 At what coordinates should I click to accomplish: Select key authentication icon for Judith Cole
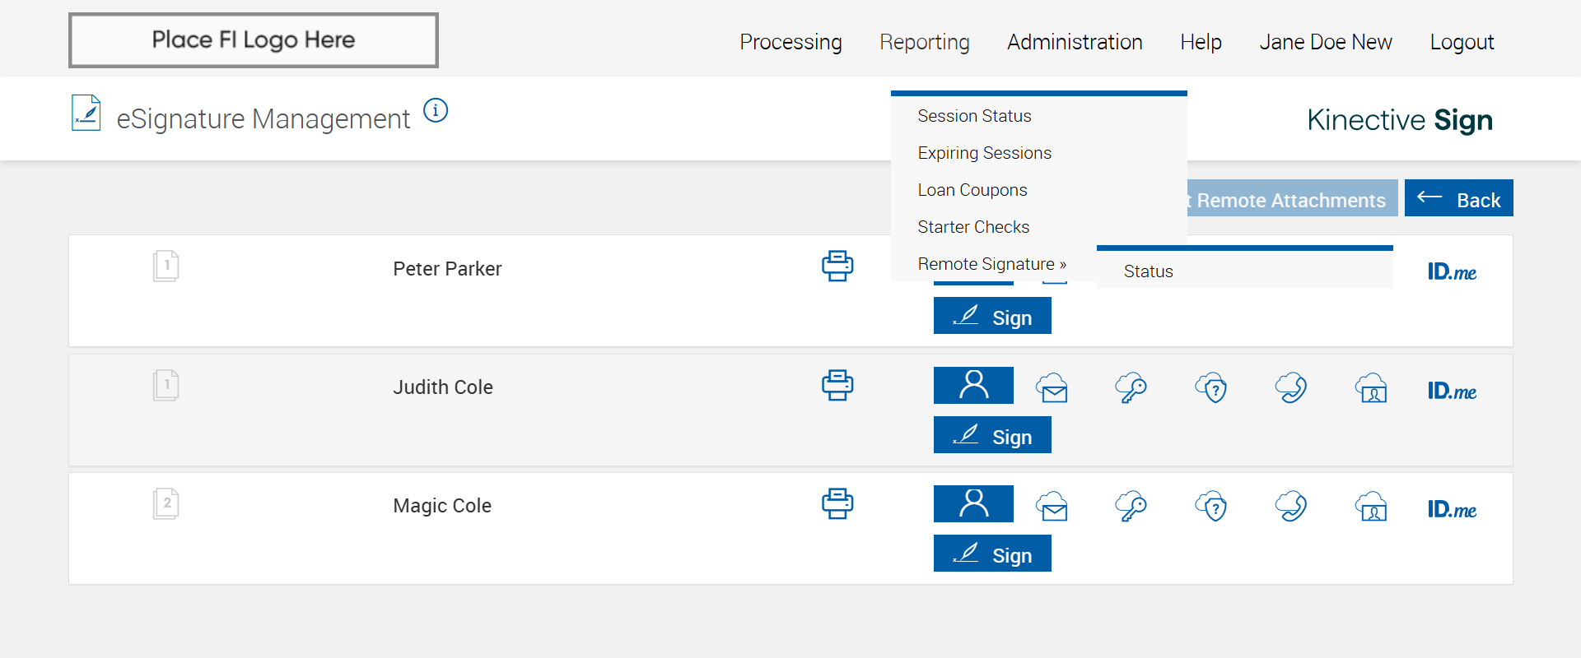(1131, 387)
